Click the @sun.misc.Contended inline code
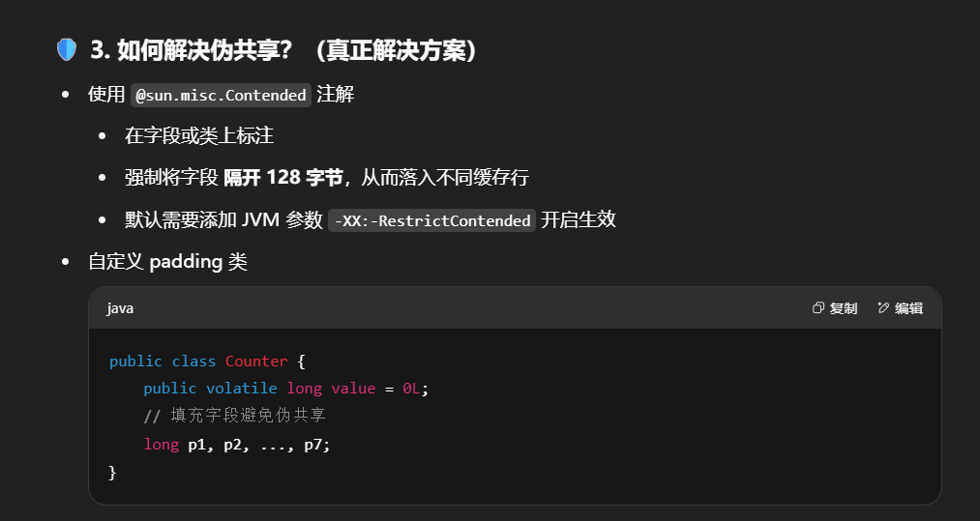The height and width of the screenshot is (521, 980). tap(221, 95)
